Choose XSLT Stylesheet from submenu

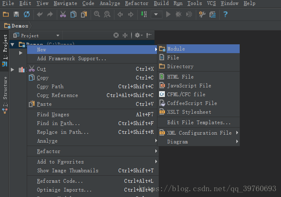(x=198, y=112)
